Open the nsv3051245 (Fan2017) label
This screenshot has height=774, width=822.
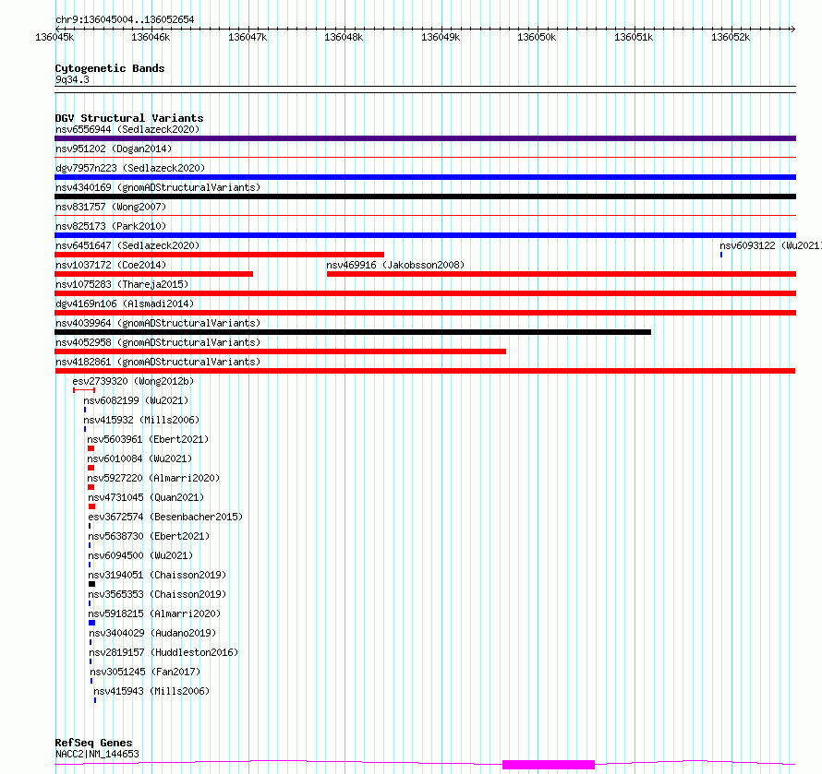coord(145,672)
